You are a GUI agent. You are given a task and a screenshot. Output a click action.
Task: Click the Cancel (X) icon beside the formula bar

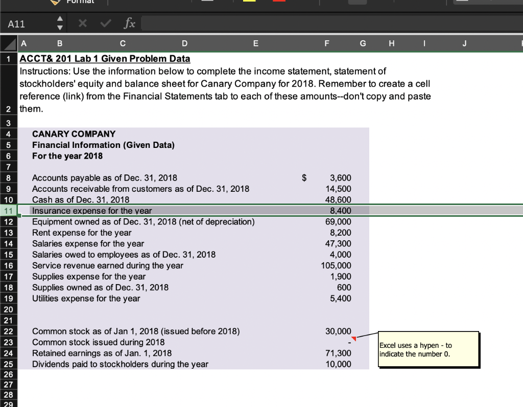(82, 23)
